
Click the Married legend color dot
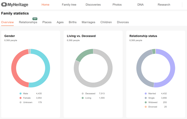point(146,93)
